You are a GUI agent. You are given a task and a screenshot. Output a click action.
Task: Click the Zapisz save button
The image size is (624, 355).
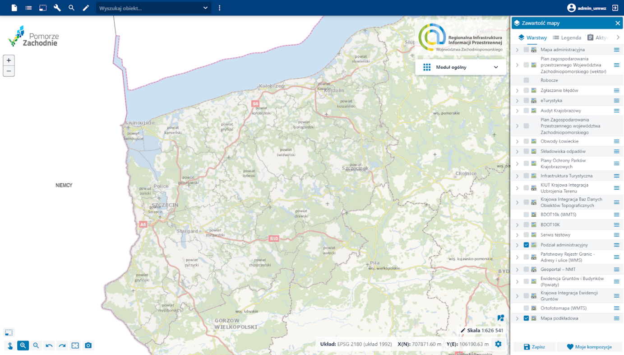coord(534,347)
